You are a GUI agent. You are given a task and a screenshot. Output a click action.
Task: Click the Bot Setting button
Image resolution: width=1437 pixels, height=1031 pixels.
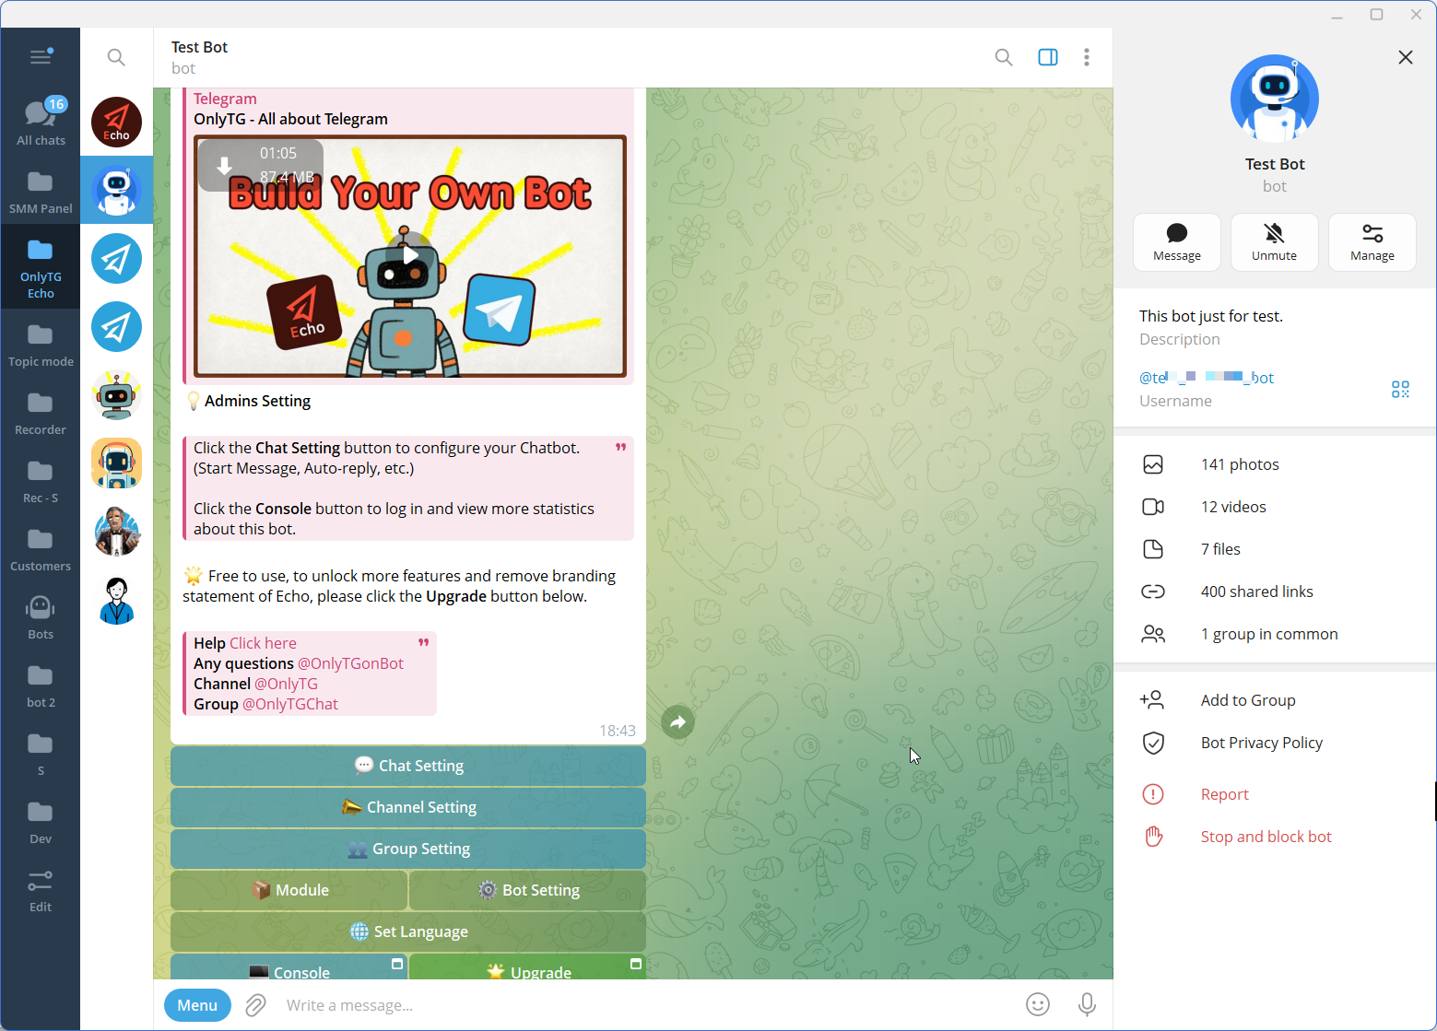point(527,890)
